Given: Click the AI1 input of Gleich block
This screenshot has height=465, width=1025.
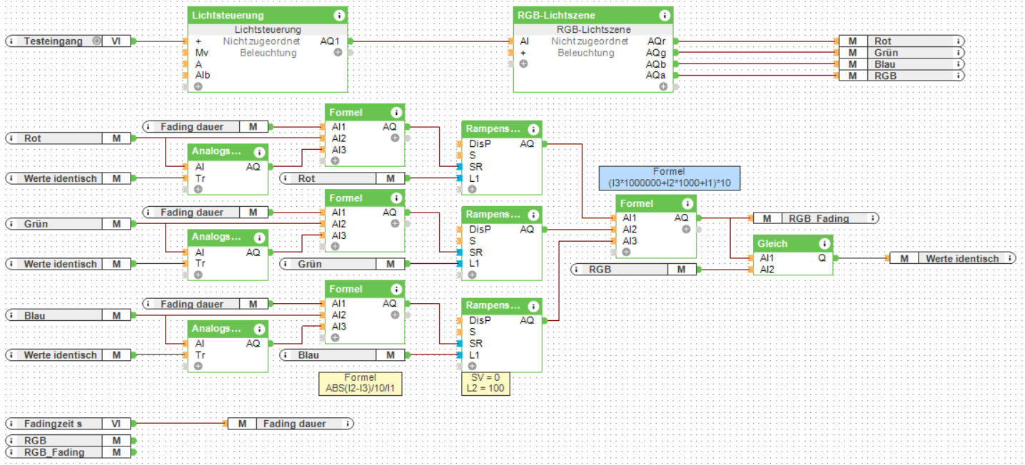Looking at the screenshot, I should [766, 258].
